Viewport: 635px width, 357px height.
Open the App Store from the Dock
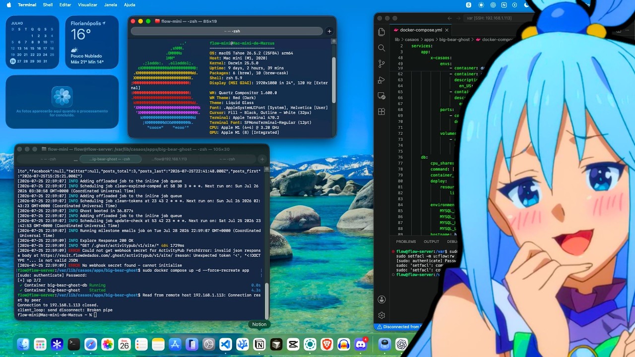coord(175,344)
